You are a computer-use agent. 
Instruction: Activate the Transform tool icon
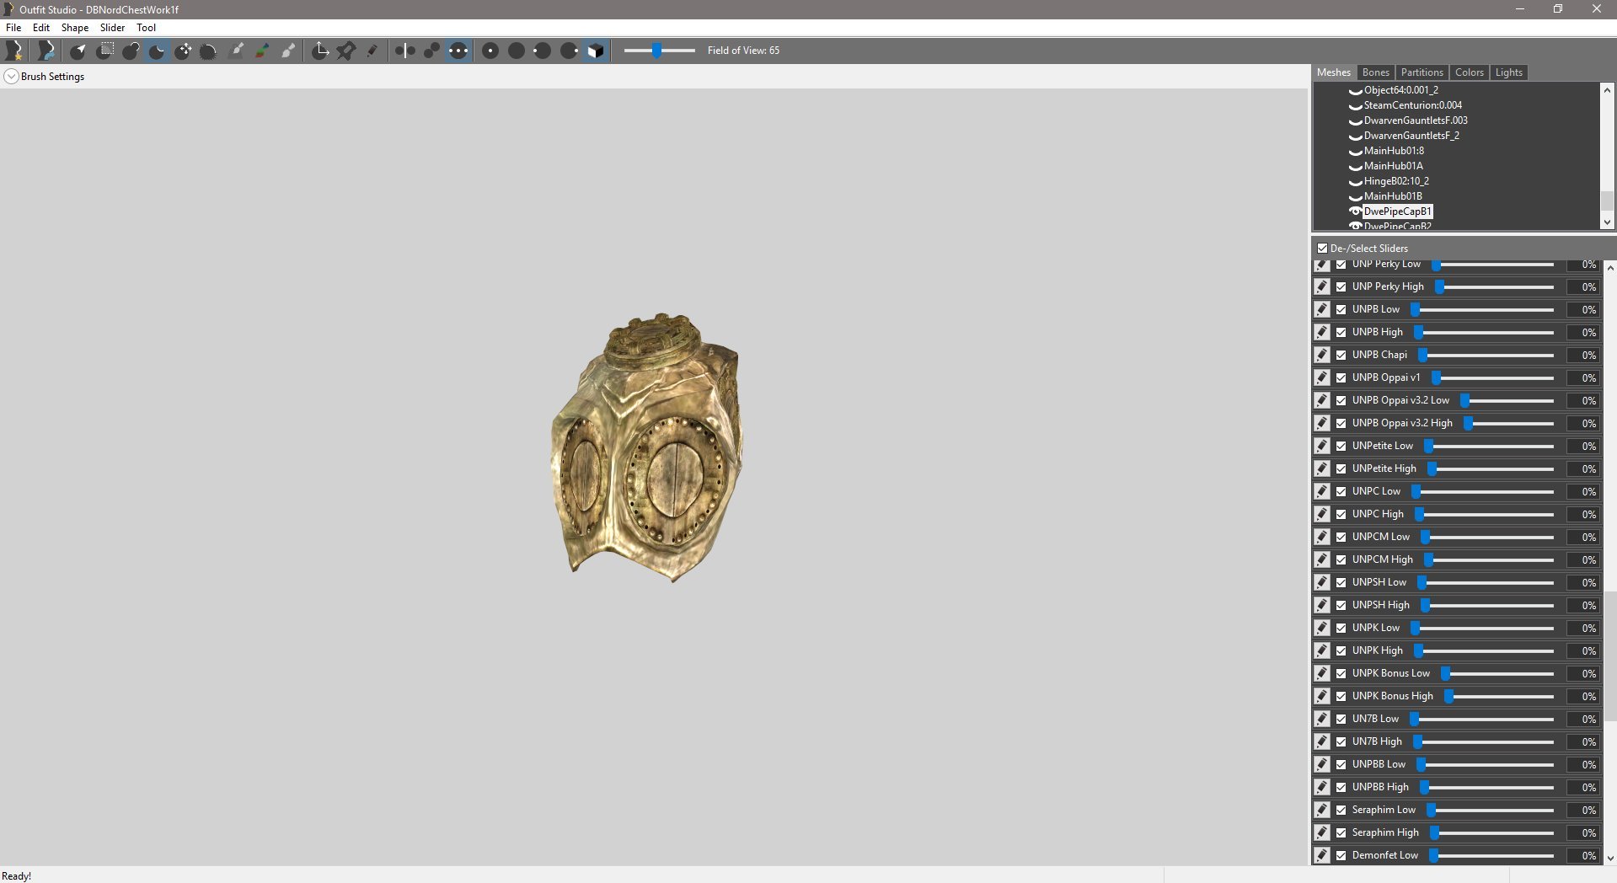pyautogui.click(x=320, y=51)
